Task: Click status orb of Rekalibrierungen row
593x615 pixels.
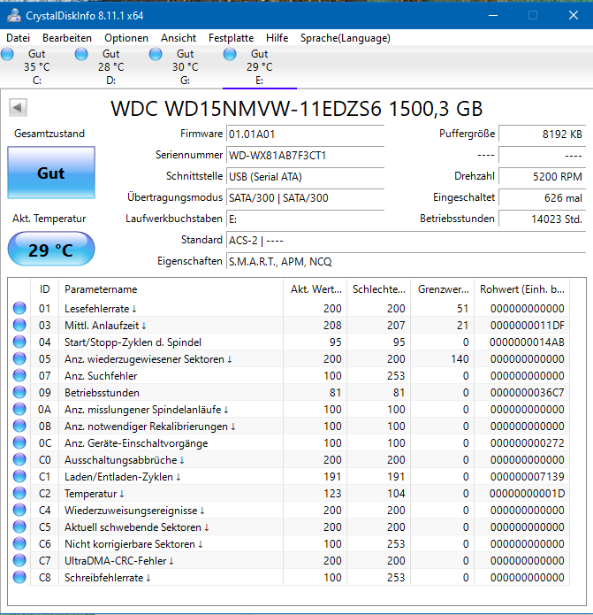Action: [19, 426]
